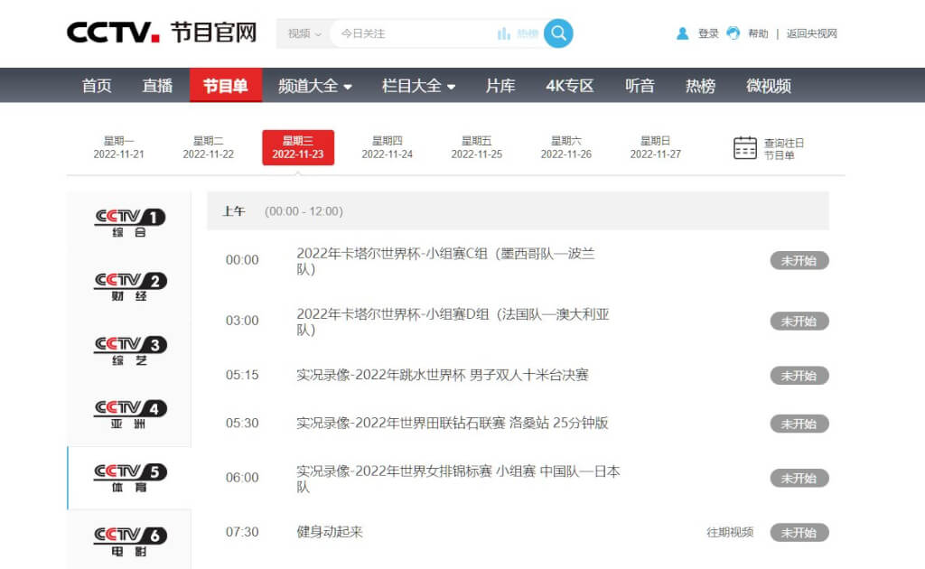
Task: Click the 登录 link
Action: (708, 33)
